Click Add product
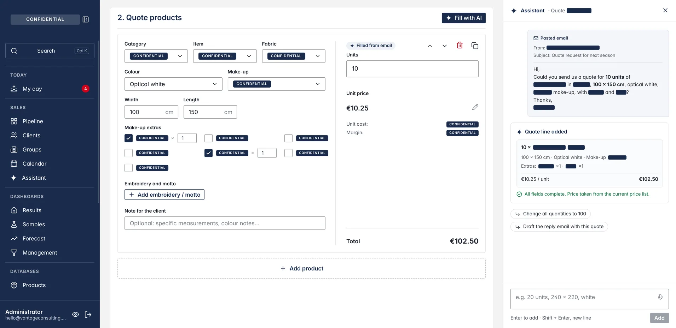This screenshot has width=676, height=328. pyautogui.click(x=301, y=268)
